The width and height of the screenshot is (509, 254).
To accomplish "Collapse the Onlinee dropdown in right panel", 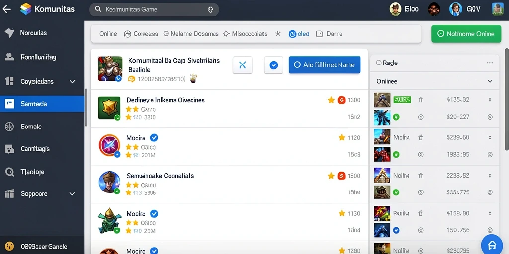I will coord(490,82).
